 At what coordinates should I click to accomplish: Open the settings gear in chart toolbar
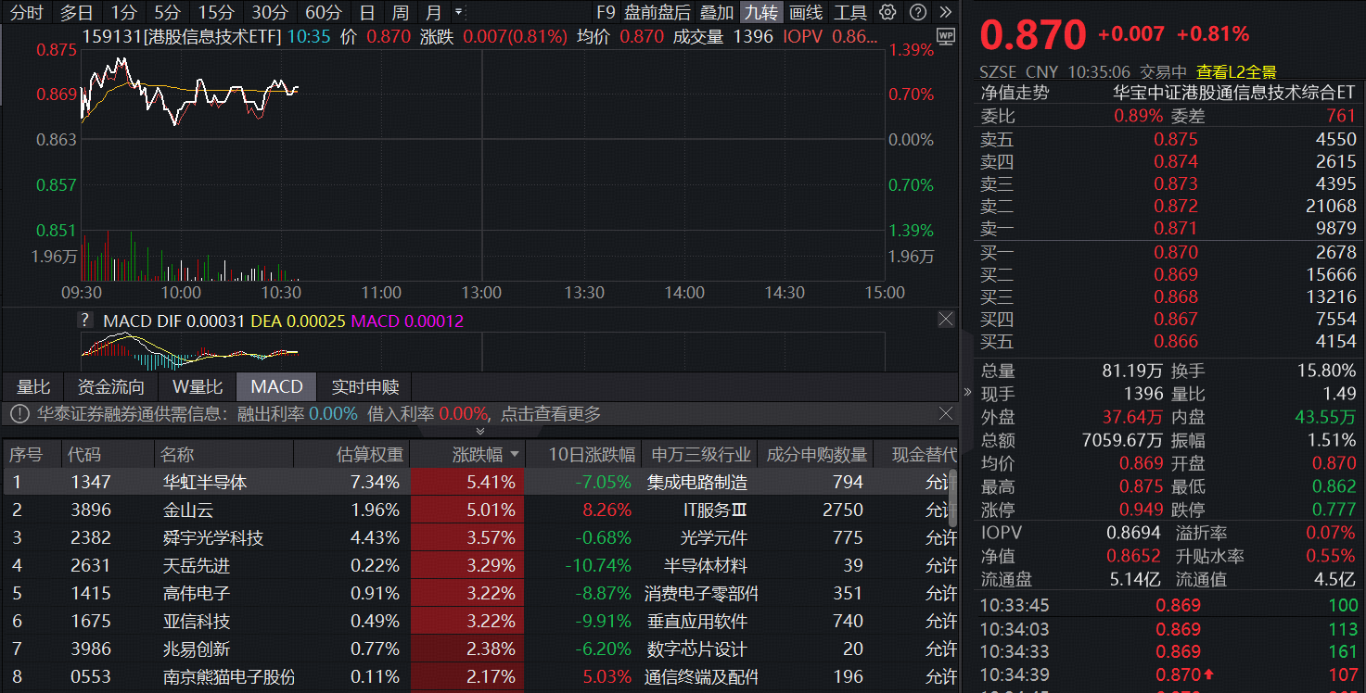point(887,12)
